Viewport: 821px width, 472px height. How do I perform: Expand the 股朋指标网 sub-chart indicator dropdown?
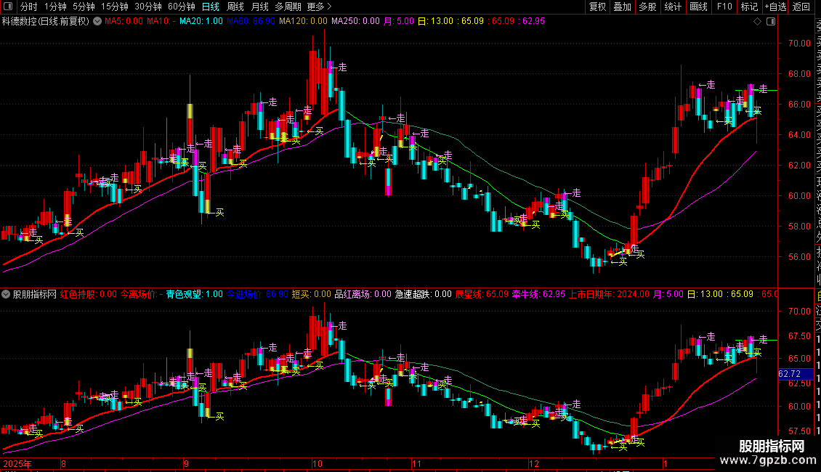coord(6,295)
